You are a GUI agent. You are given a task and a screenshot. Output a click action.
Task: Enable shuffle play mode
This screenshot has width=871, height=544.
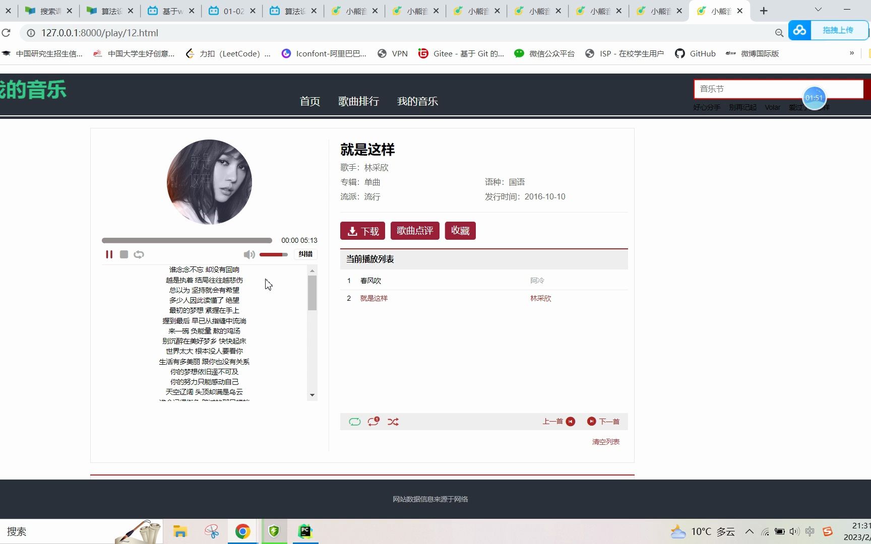click(393, 421)
